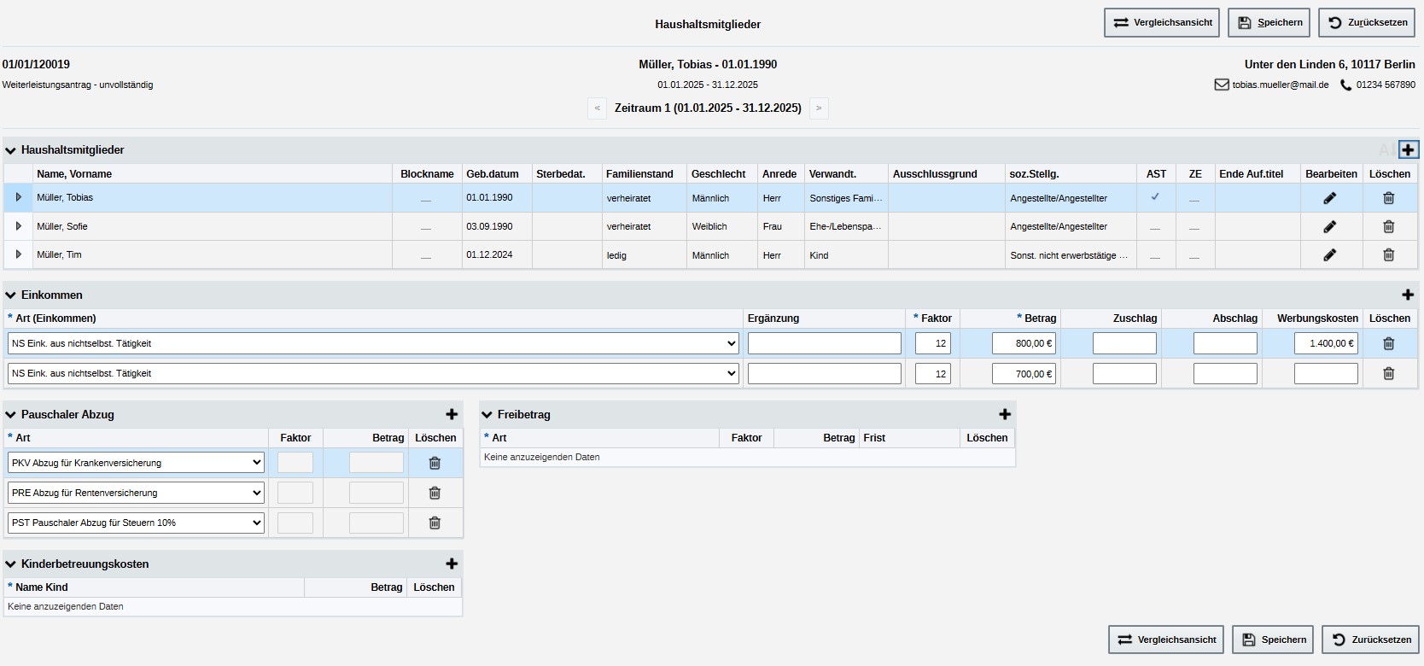
Task: Click the top Speichern button
Action: coord(1268,23)
